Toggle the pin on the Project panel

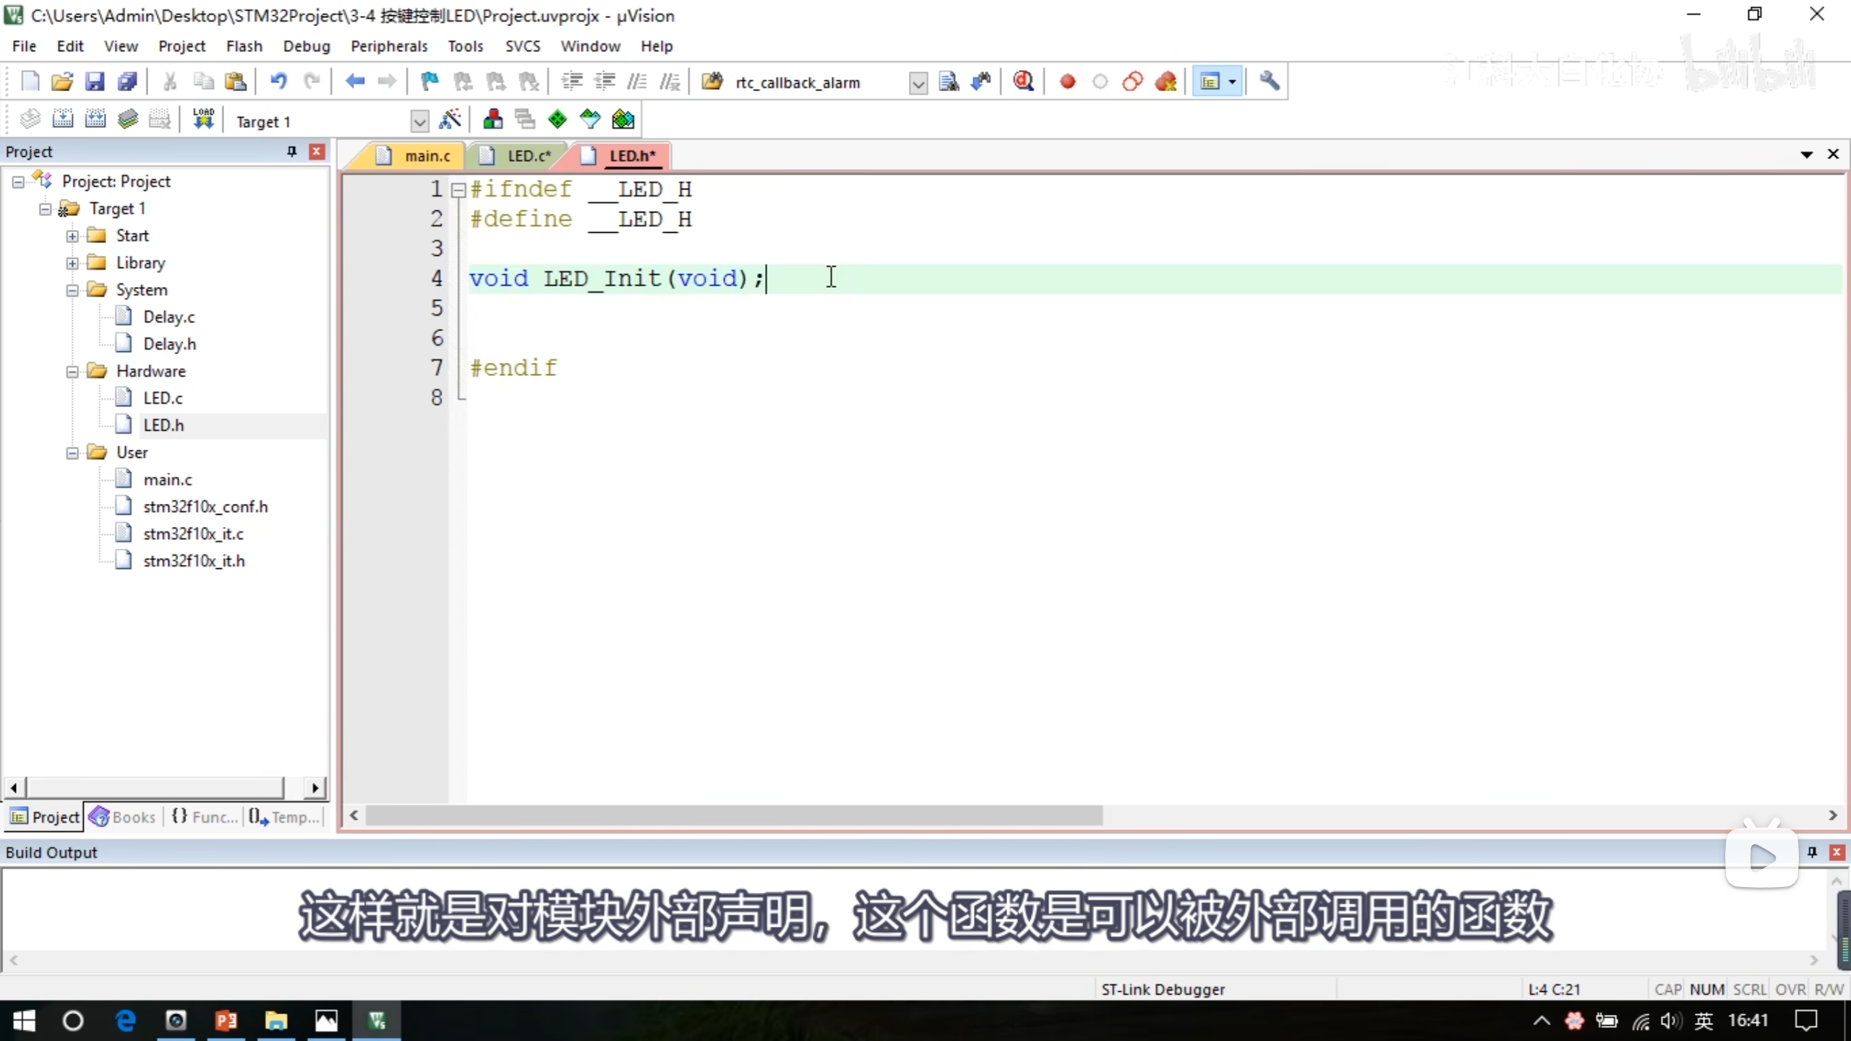[x=292, y=151]
